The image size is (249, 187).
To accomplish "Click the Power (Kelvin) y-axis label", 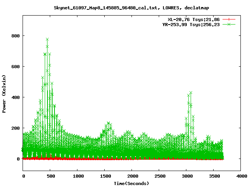I will (x=4, y=93).
